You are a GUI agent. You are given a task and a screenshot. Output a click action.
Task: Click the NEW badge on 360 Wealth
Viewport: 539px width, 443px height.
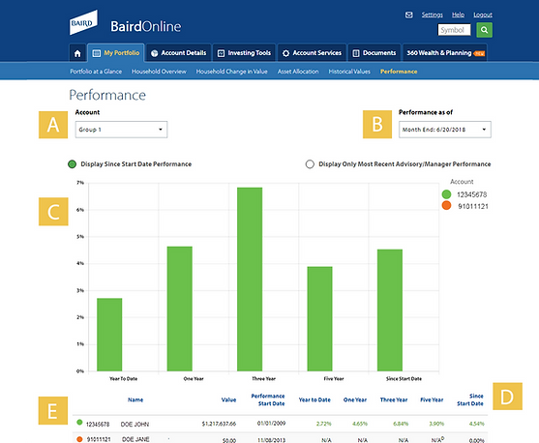(x=479, y=53)
